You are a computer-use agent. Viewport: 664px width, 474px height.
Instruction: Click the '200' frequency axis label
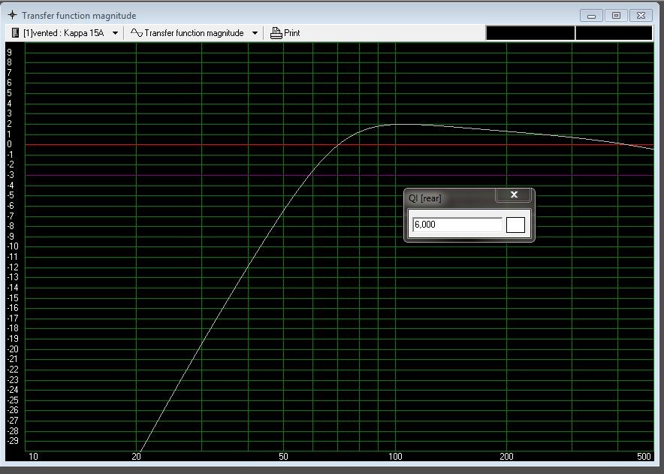click(x=506, y=456)
